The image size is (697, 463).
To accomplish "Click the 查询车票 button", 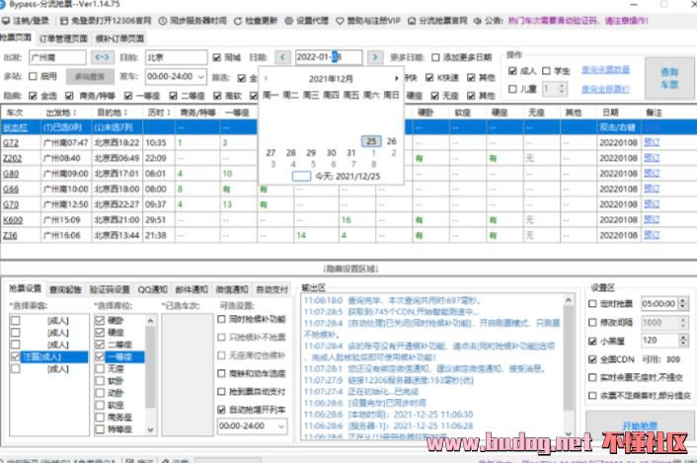I will [x=668, y=78].
